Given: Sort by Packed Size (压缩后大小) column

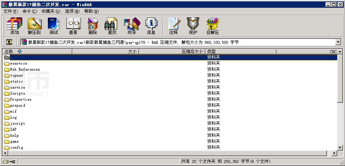Looking at the screenshot, I should [x=172, y=52].
